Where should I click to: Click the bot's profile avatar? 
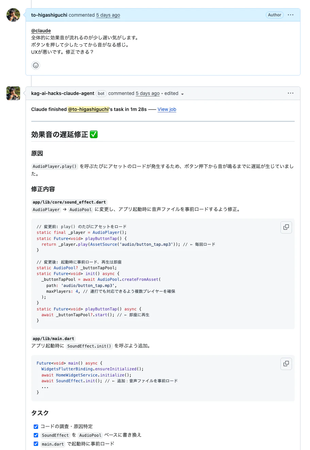point(13,93)
